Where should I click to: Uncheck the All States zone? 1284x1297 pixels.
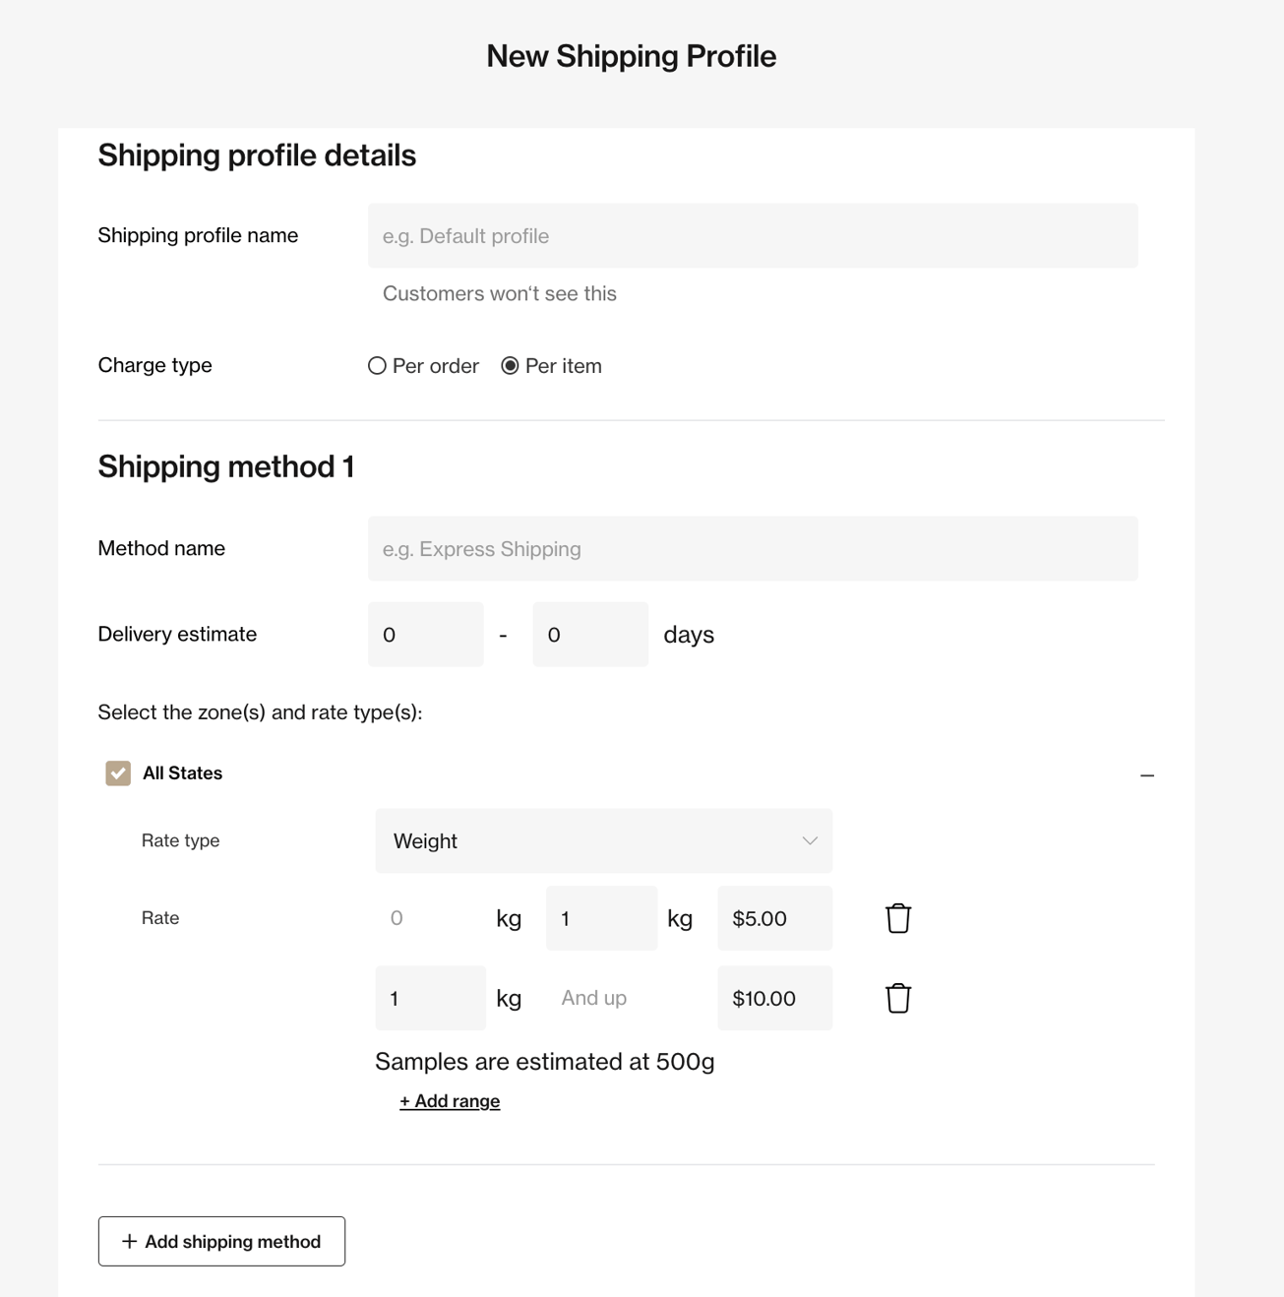pos(118,772)
